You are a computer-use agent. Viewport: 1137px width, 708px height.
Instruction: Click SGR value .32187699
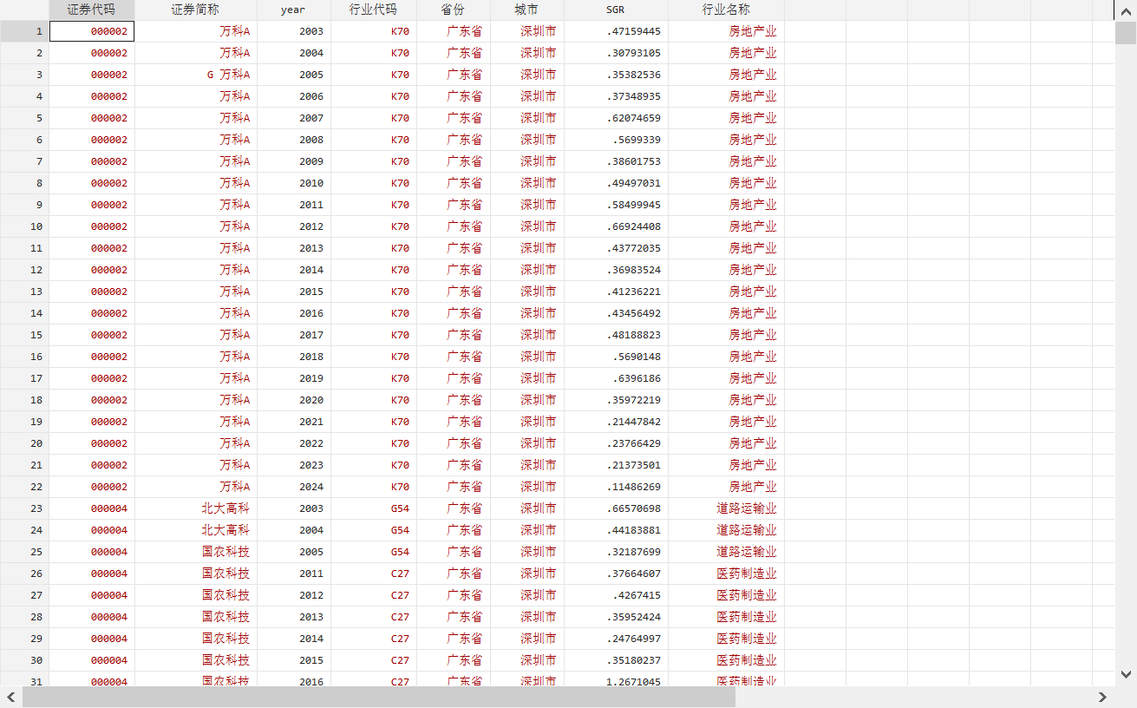616,552
